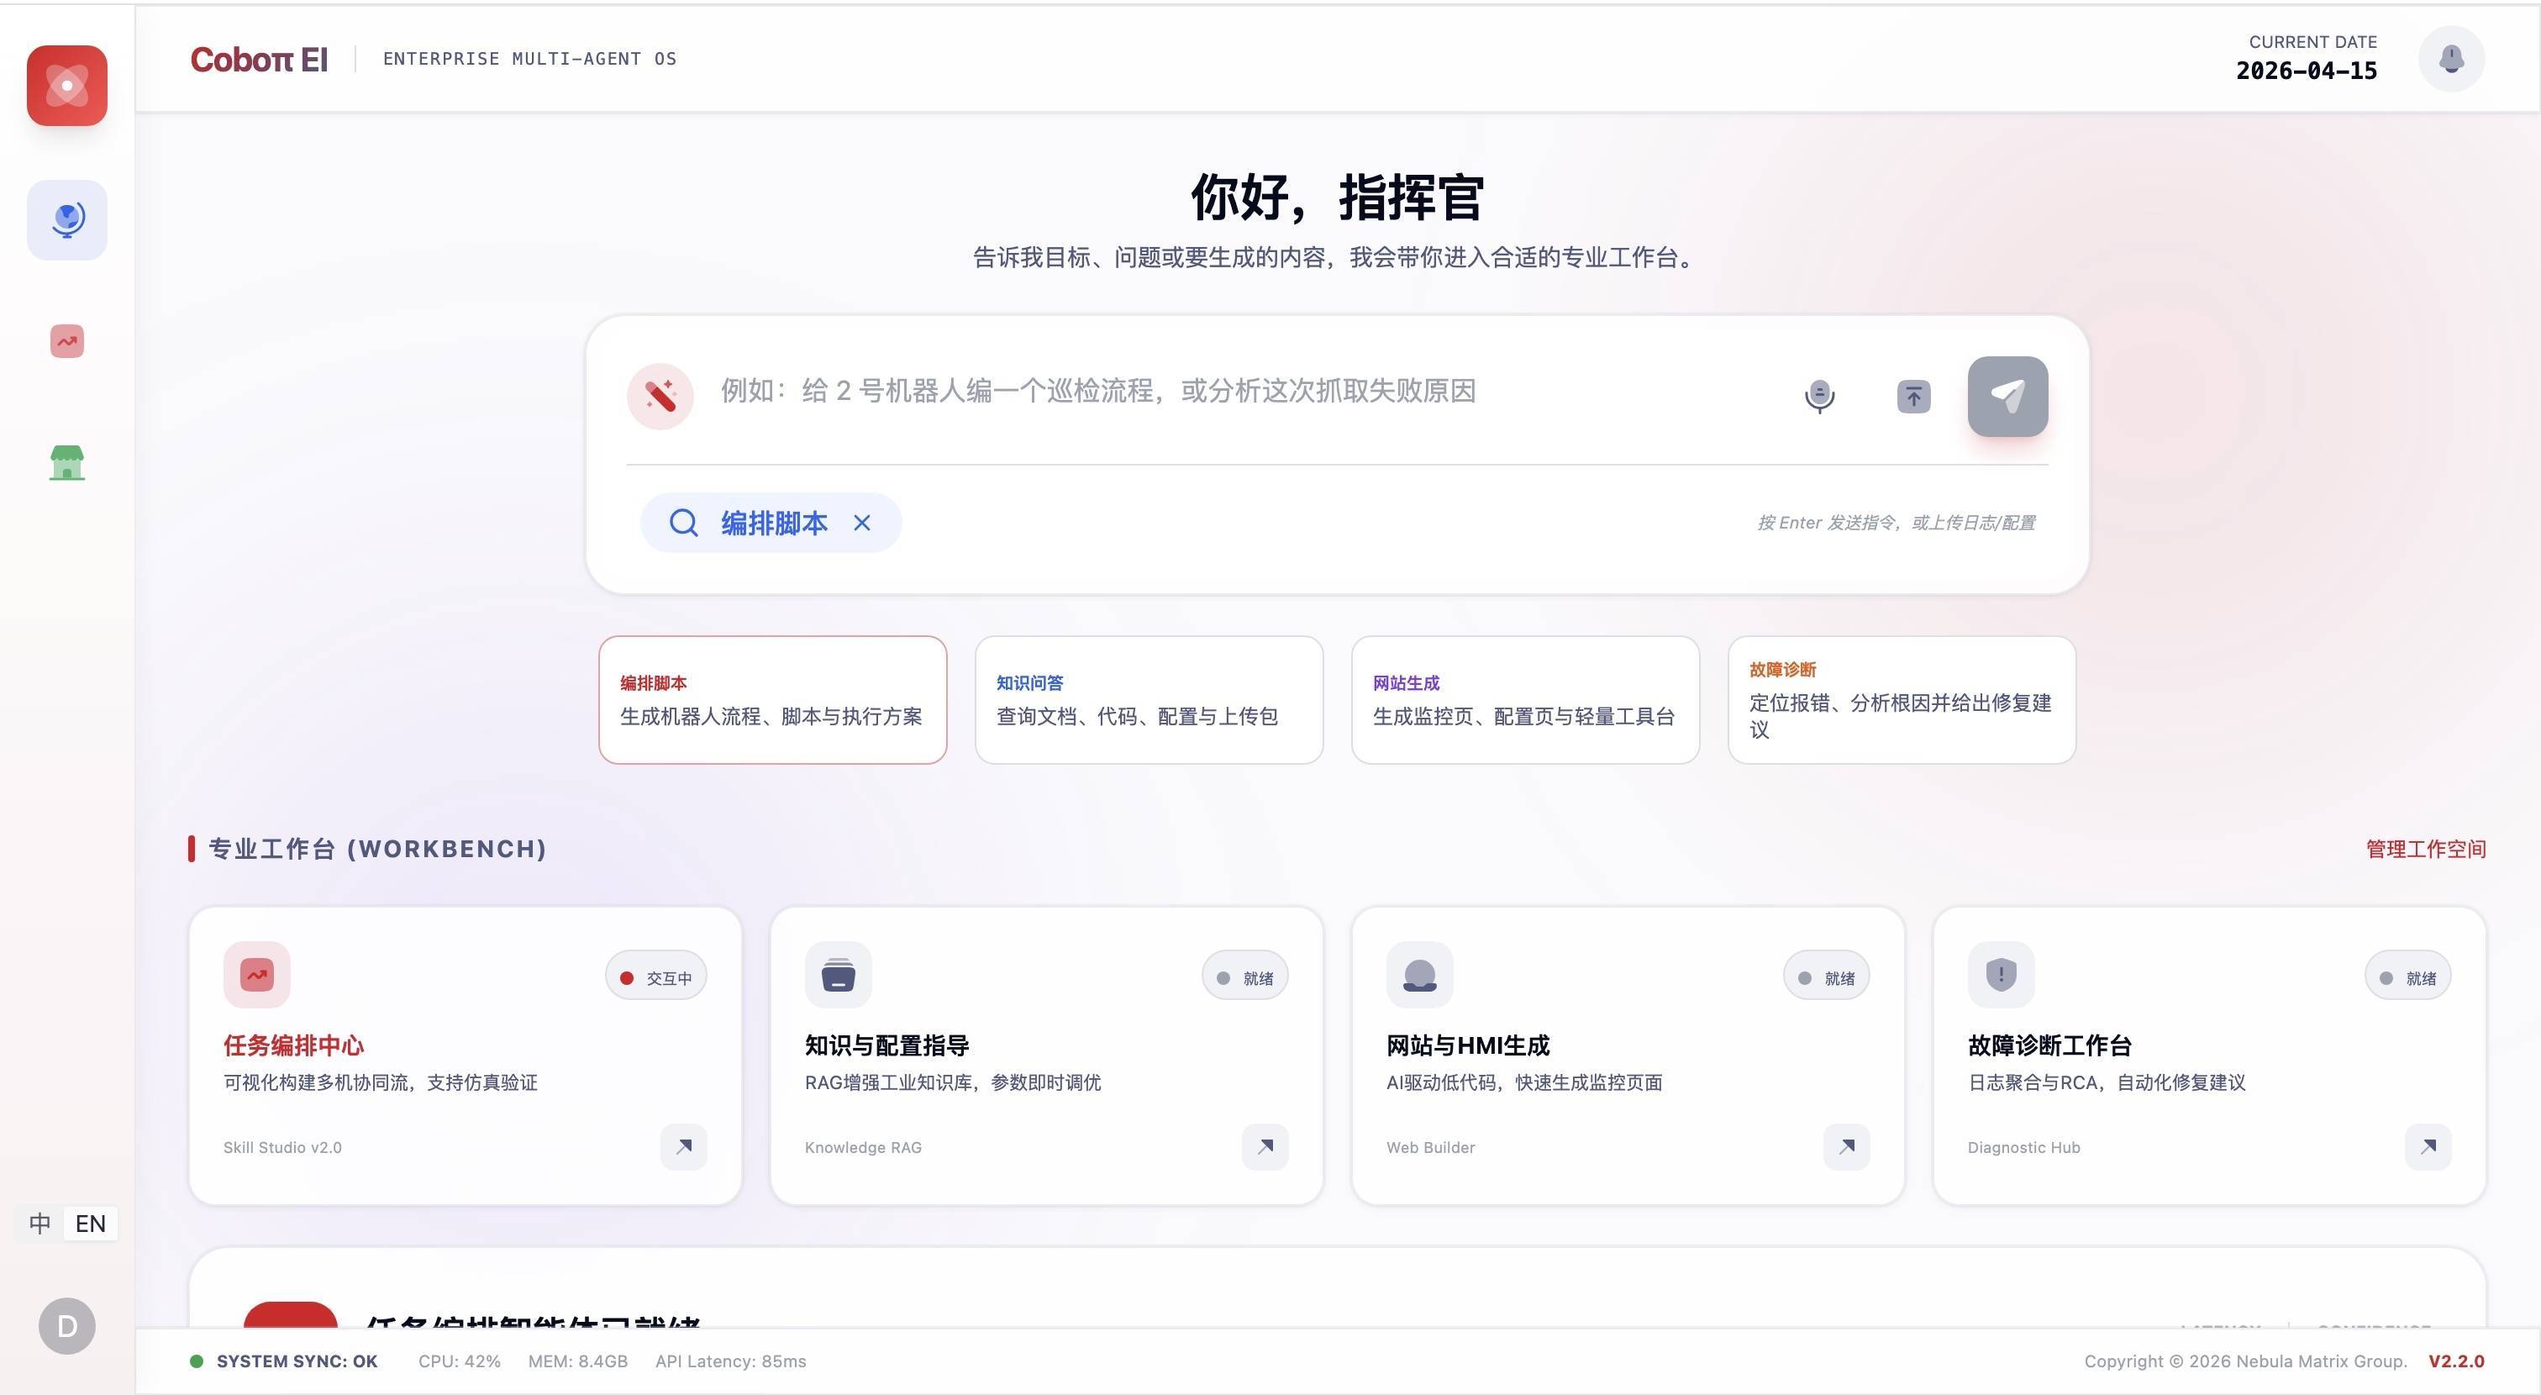This screenshot has width=2541, height=1395.
Task: Click the Knowledge RAG label
Action: point(863,1147)
